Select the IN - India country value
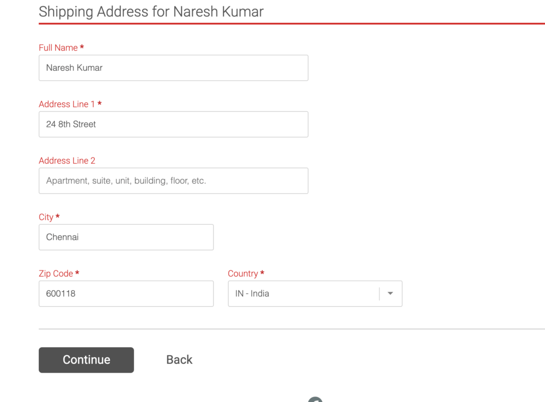 point(252,293)
